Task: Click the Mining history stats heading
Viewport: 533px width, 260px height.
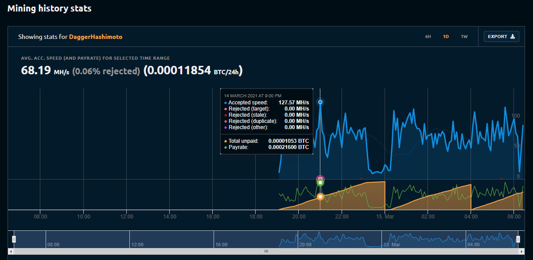Action: point(49,8)
